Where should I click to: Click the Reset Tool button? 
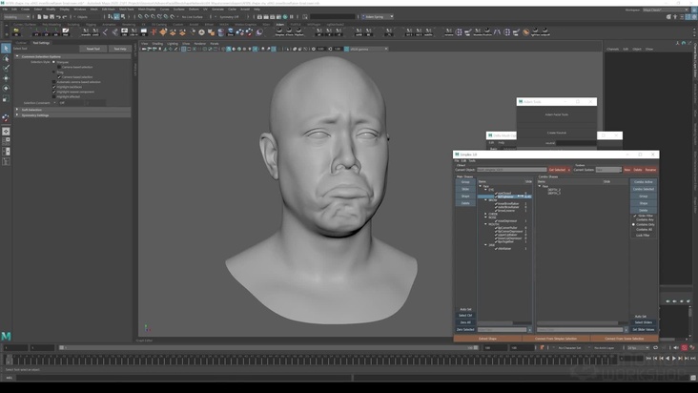(x=93, y=49)
